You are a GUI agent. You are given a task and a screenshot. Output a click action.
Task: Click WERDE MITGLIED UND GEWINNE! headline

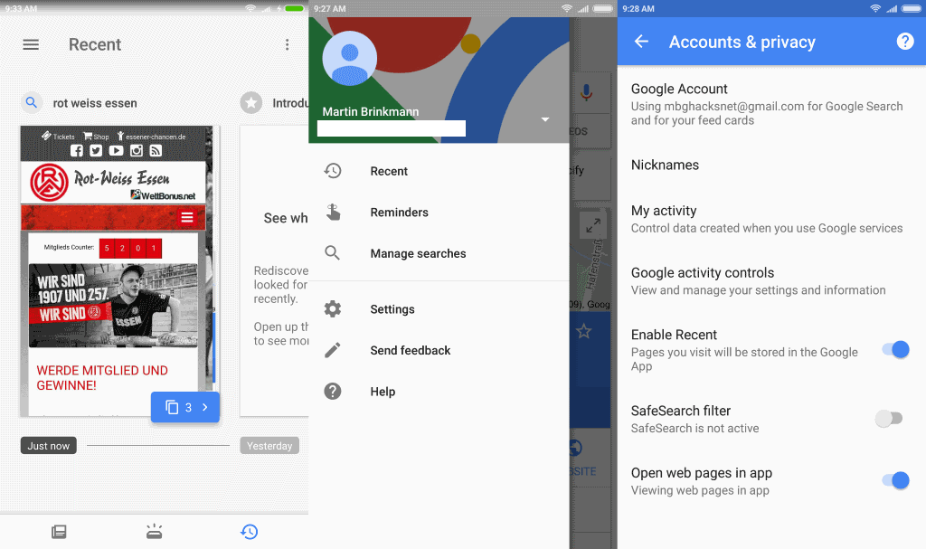click(102, 378)
